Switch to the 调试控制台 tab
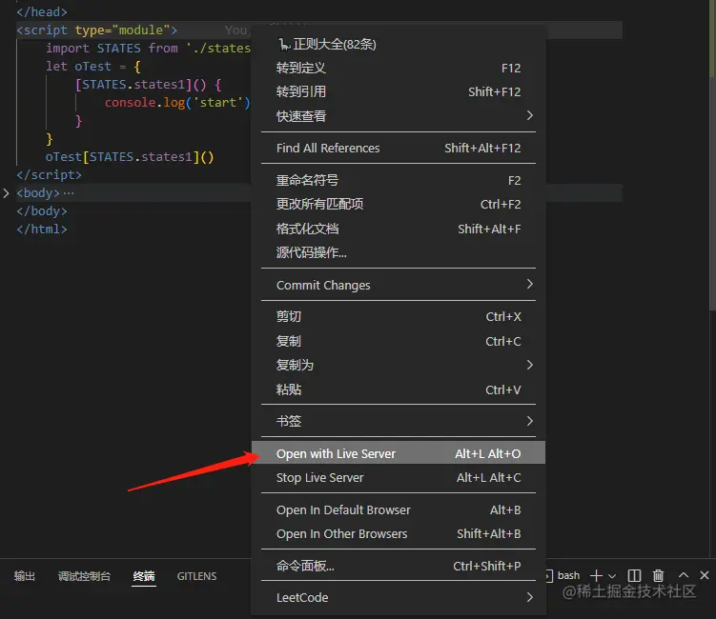This screenshot has height=619, width=716. click(84, 576)
